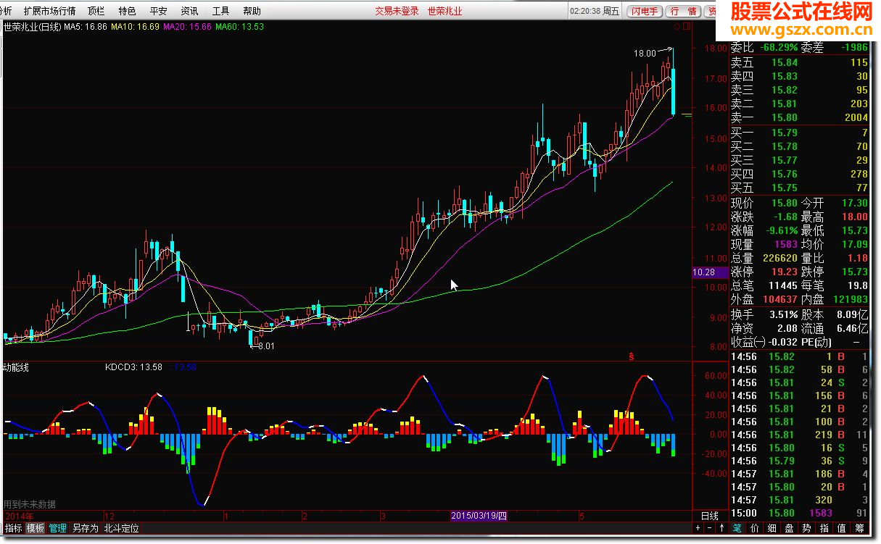
Task: Open the 扩展市场行情 menu
Action: click(x=49, y=11)
